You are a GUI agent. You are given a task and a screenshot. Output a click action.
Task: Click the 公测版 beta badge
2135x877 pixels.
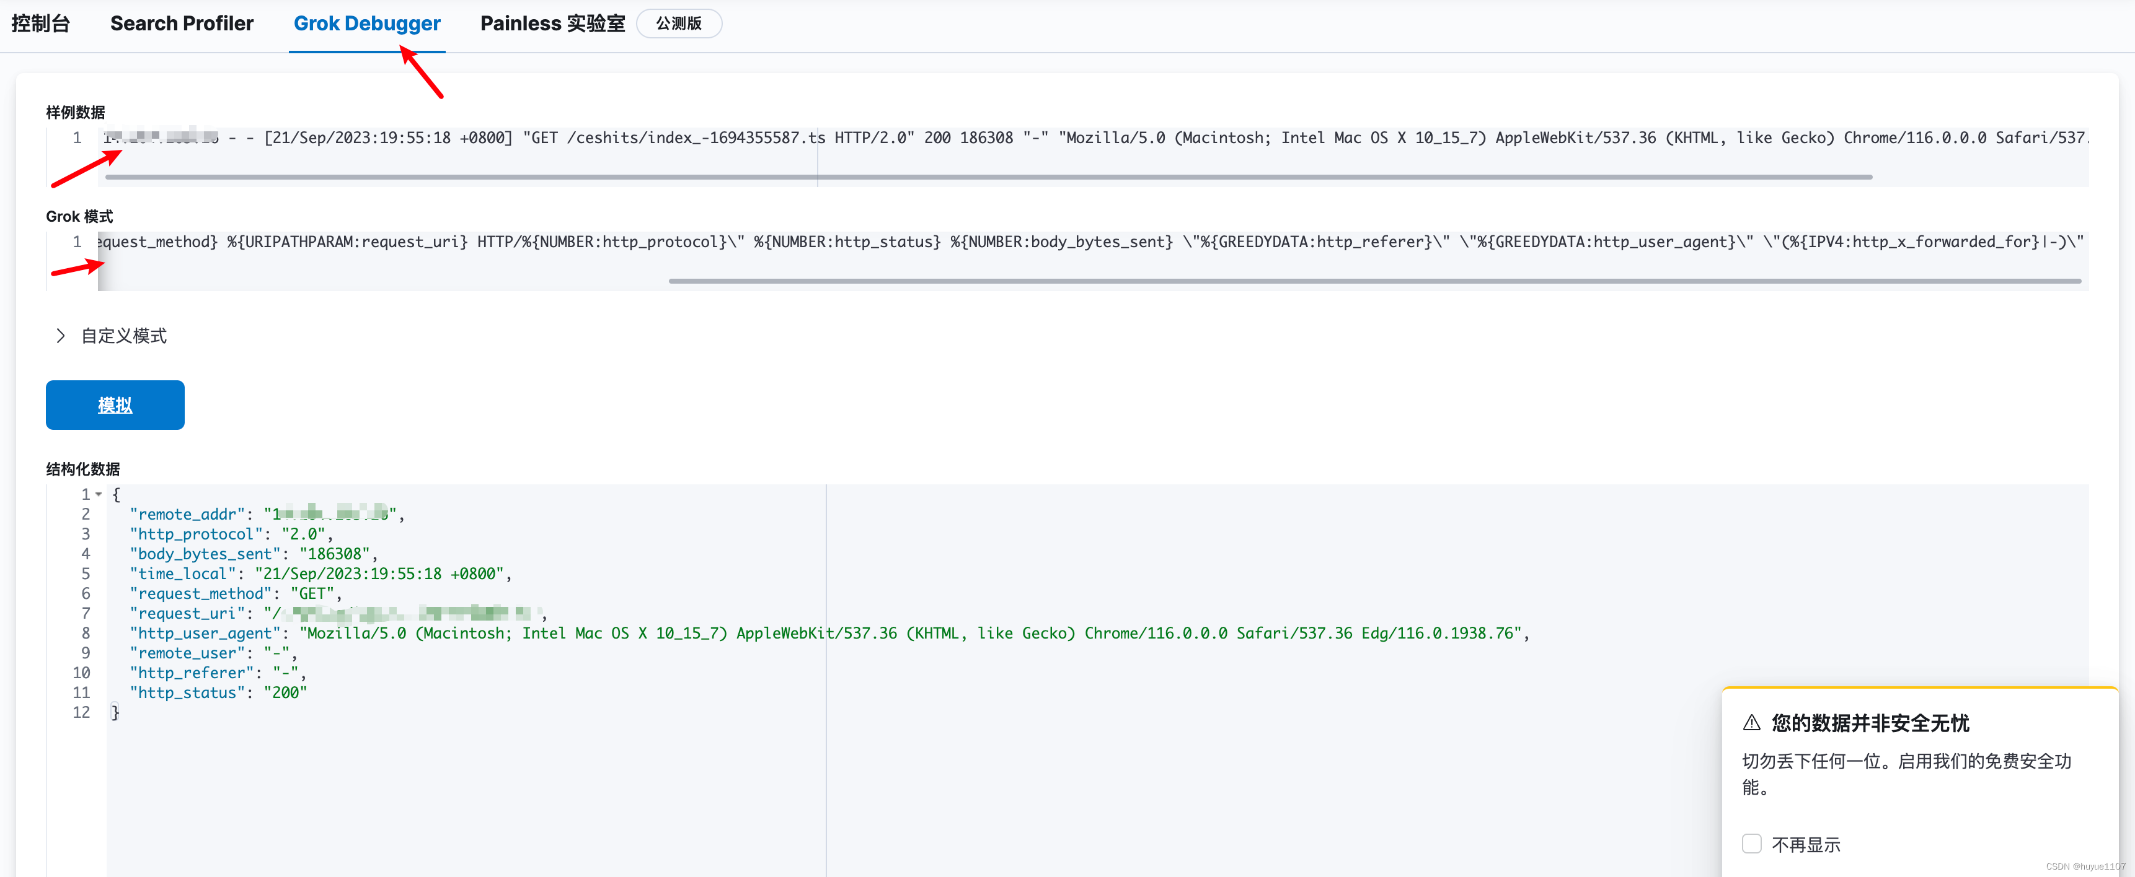point(678,23)
